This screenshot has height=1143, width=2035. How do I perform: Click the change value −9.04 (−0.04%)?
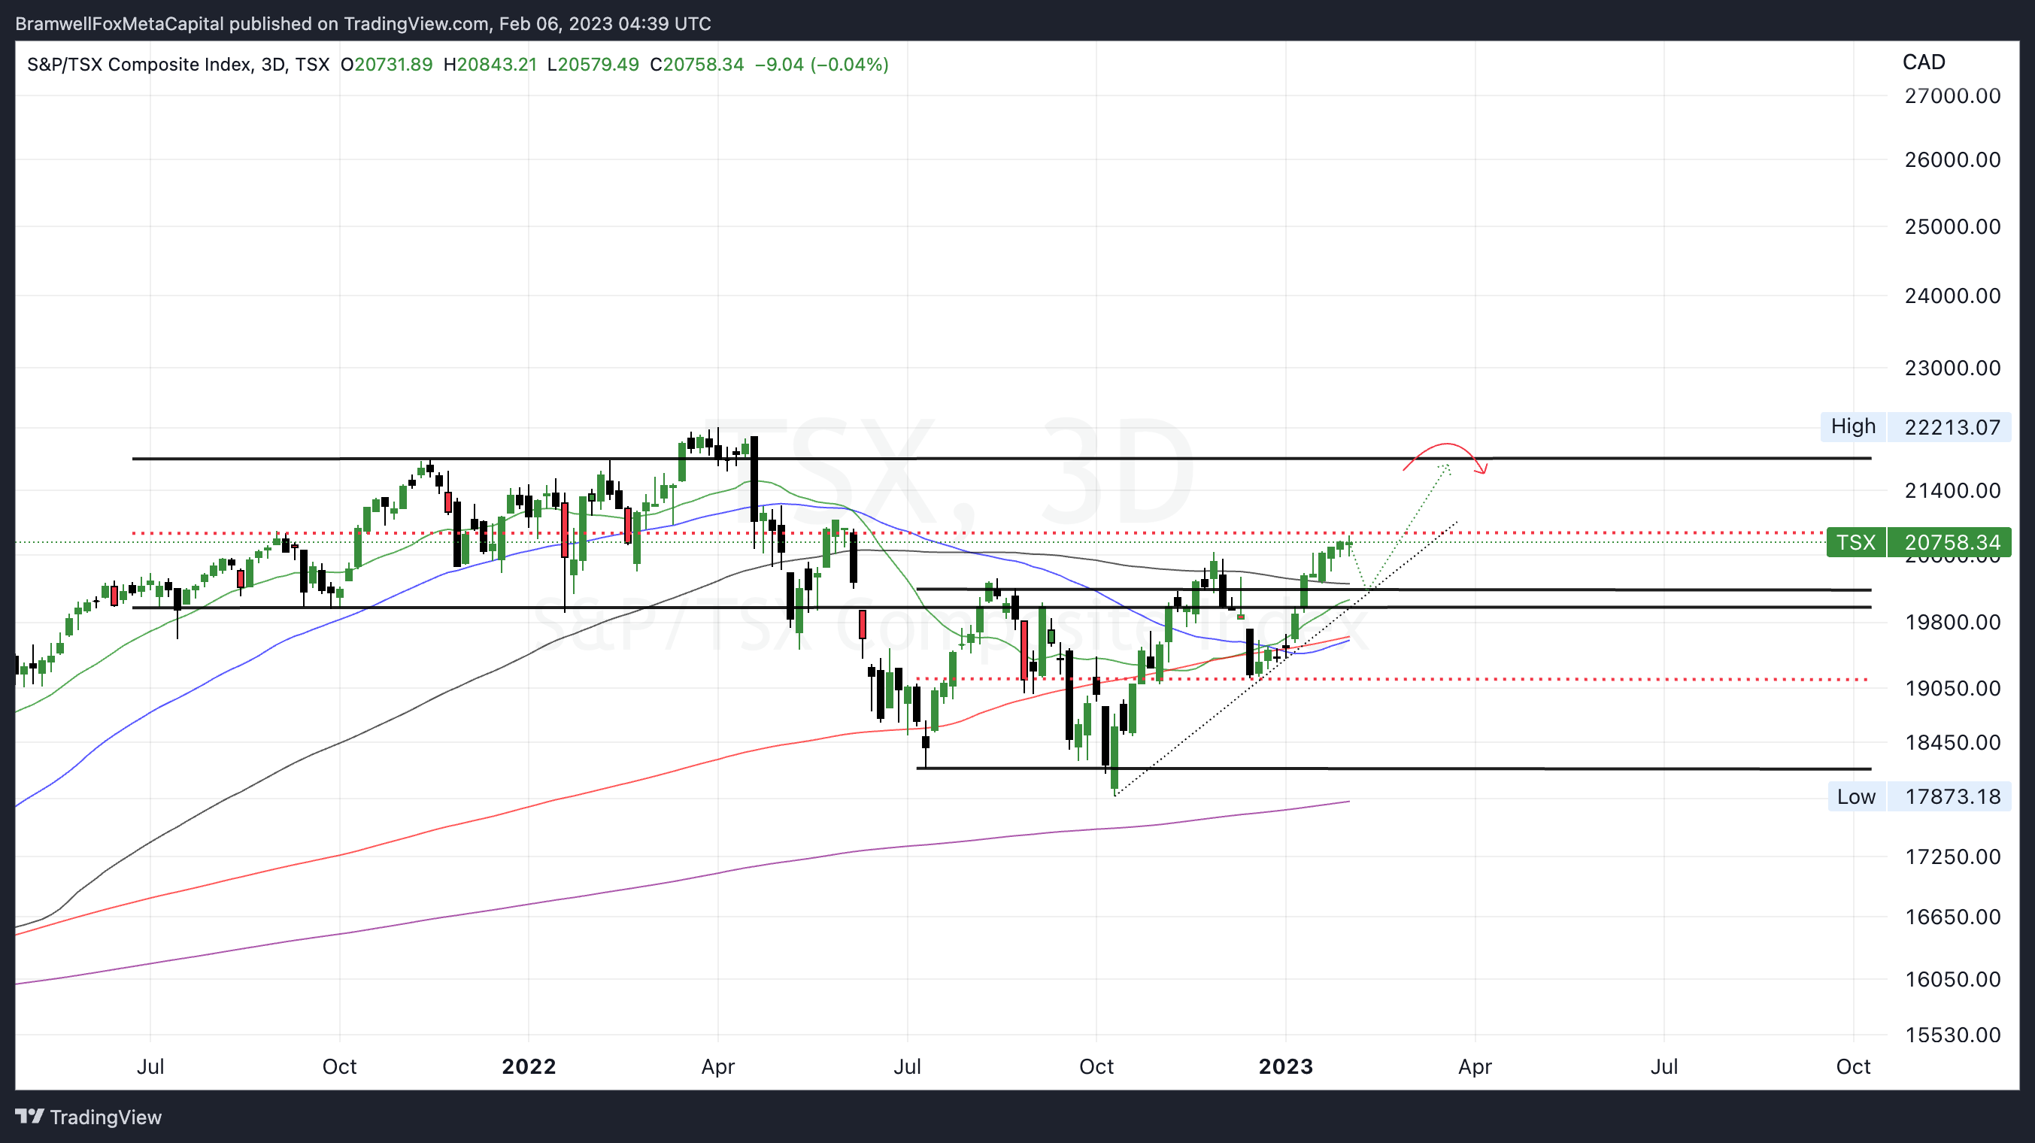(x=821, y=64)
